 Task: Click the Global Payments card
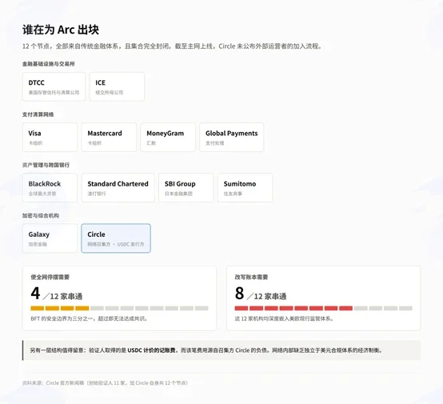(232, 138)
